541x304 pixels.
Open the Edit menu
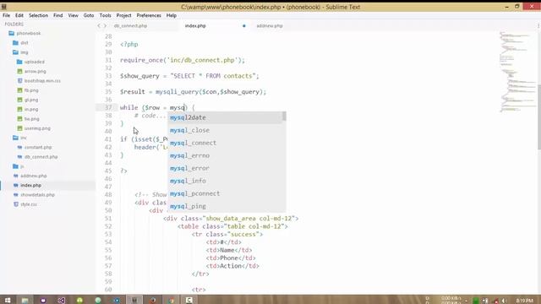pos(19,15)
